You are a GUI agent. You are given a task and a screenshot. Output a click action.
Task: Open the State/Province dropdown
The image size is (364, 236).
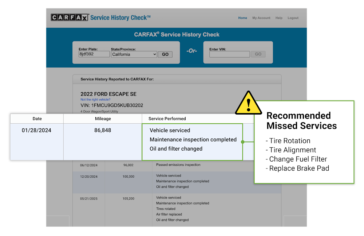(134, 54)
